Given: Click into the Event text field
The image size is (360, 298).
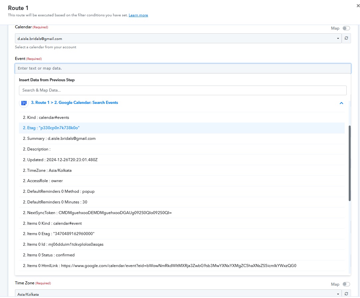Looking at the screenshot, I should click(183, 68).
